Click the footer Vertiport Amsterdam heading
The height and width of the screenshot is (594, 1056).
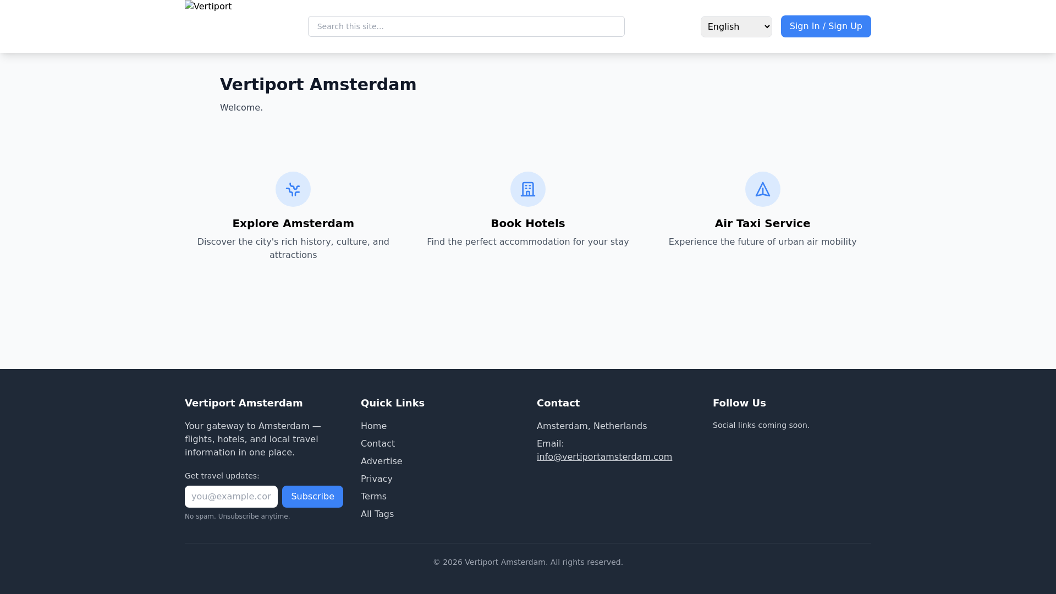244,403
